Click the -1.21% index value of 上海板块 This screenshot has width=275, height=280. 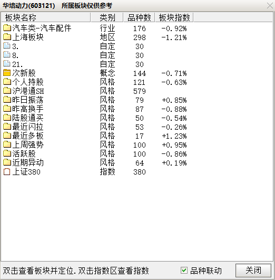pos(174,37)
